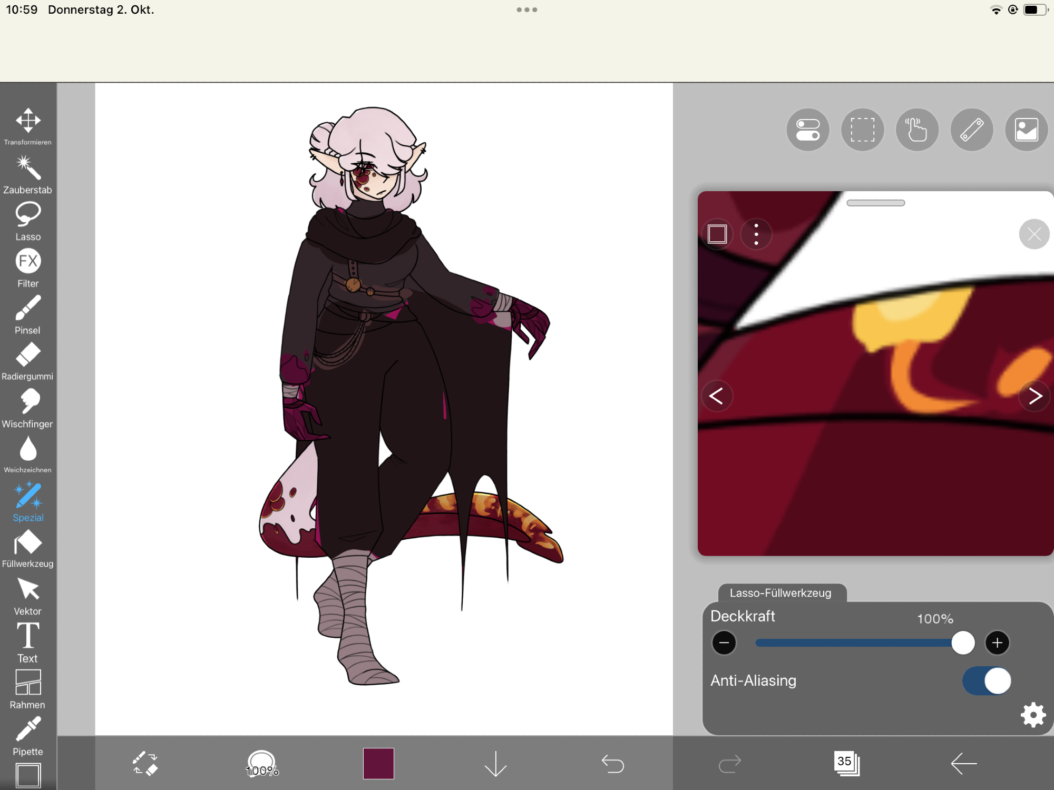Image resolution: width=1054 pixels, height=790 pixels.
Task: Open the three-dot multitasking menu at top
Action: [526, 9]
